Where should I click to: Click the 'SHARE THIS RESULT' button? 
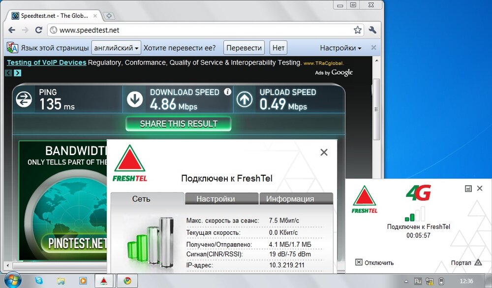tap(178, 124)
